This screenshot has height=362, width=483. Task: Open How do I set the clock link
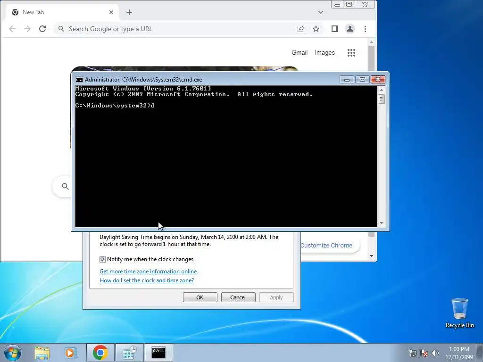pyautogui.click(x=147, y=280)
